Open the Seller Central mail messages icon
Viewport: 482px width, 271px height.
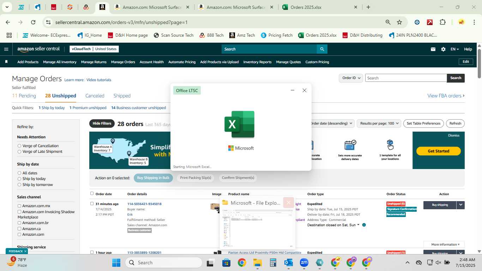pos(433,49)
